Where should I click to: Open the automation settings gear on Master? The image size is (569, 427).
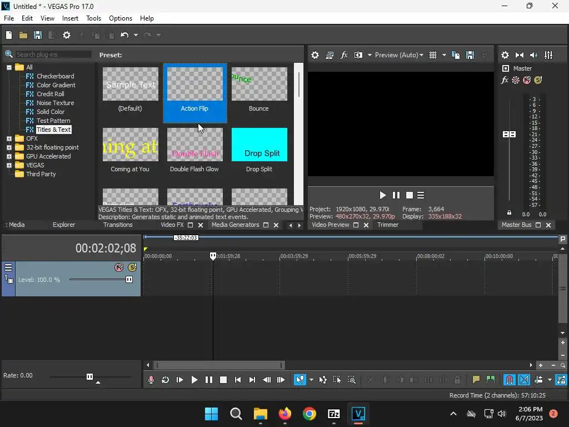516,80
